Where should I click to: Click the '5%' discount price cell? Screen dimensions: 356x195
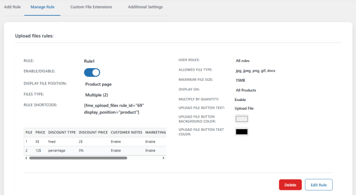81,151
